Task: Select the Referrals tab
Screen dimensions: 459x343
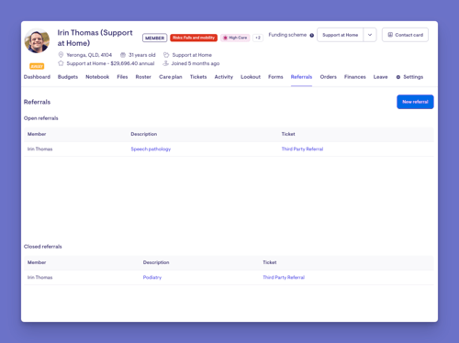Action: [x=301, y=77]
